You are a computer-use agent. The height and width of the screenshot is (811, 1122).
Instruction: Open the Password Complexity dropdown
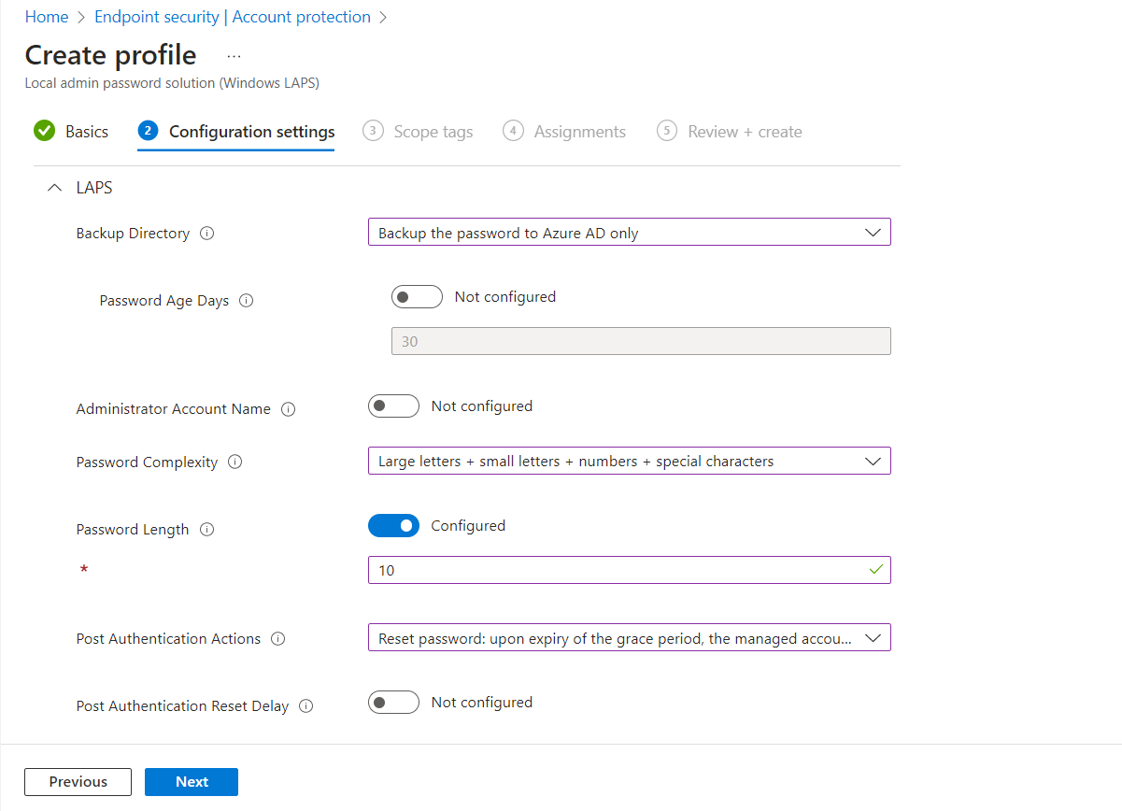(x=629, y=461)
